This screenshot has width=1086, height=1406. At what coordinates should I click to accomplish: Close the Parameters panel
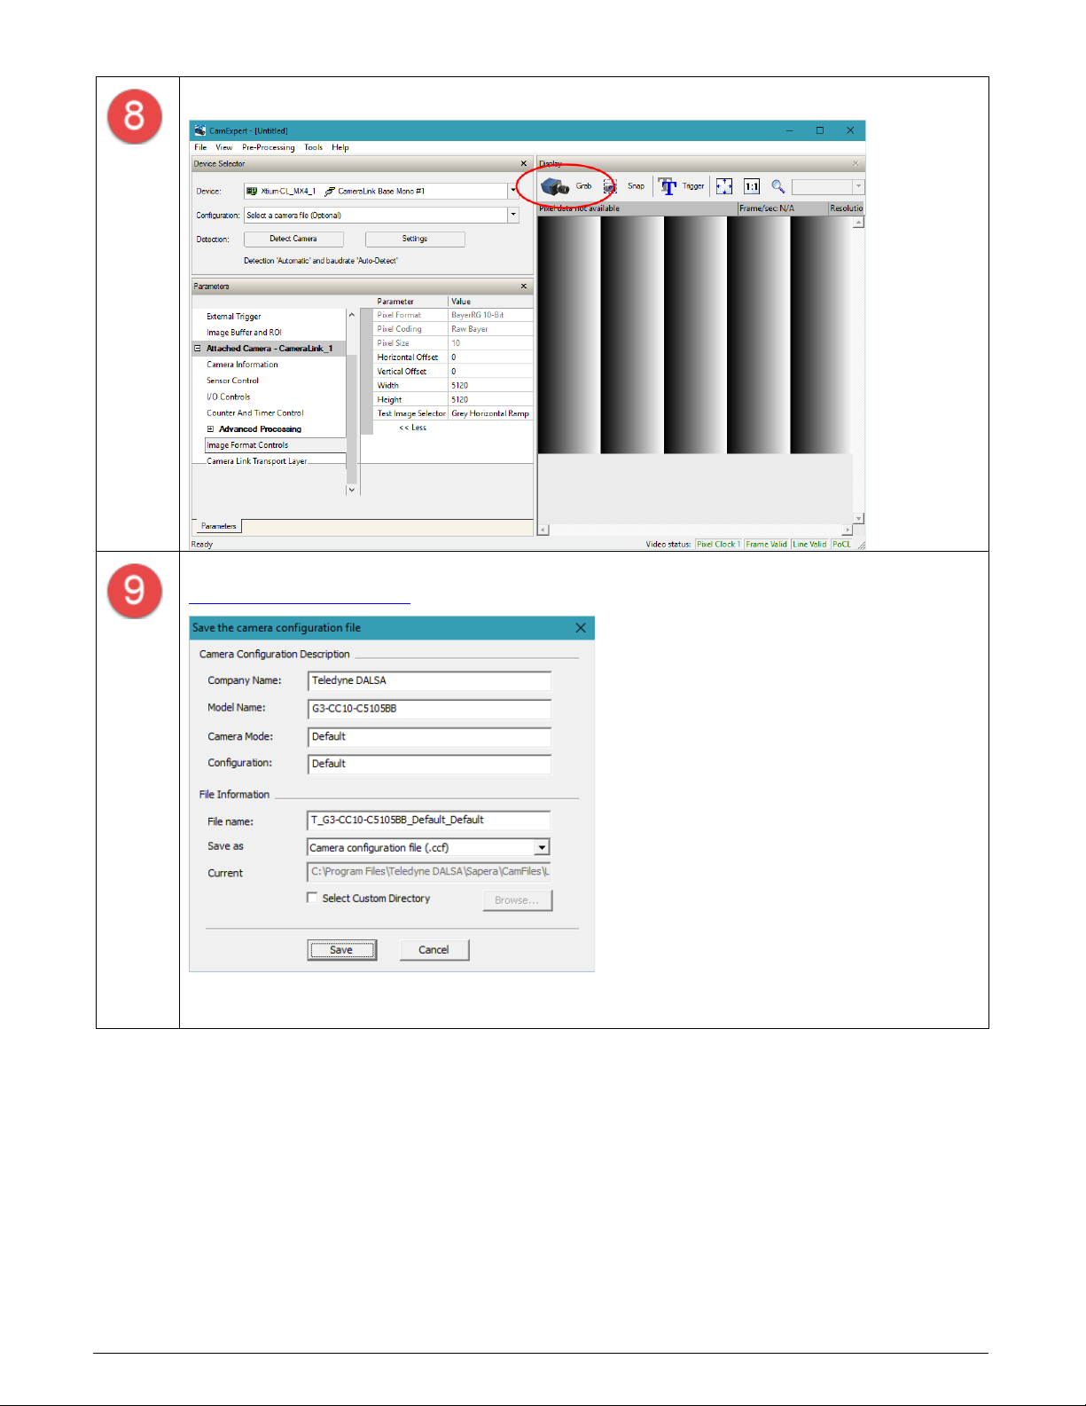click(524, 286)
